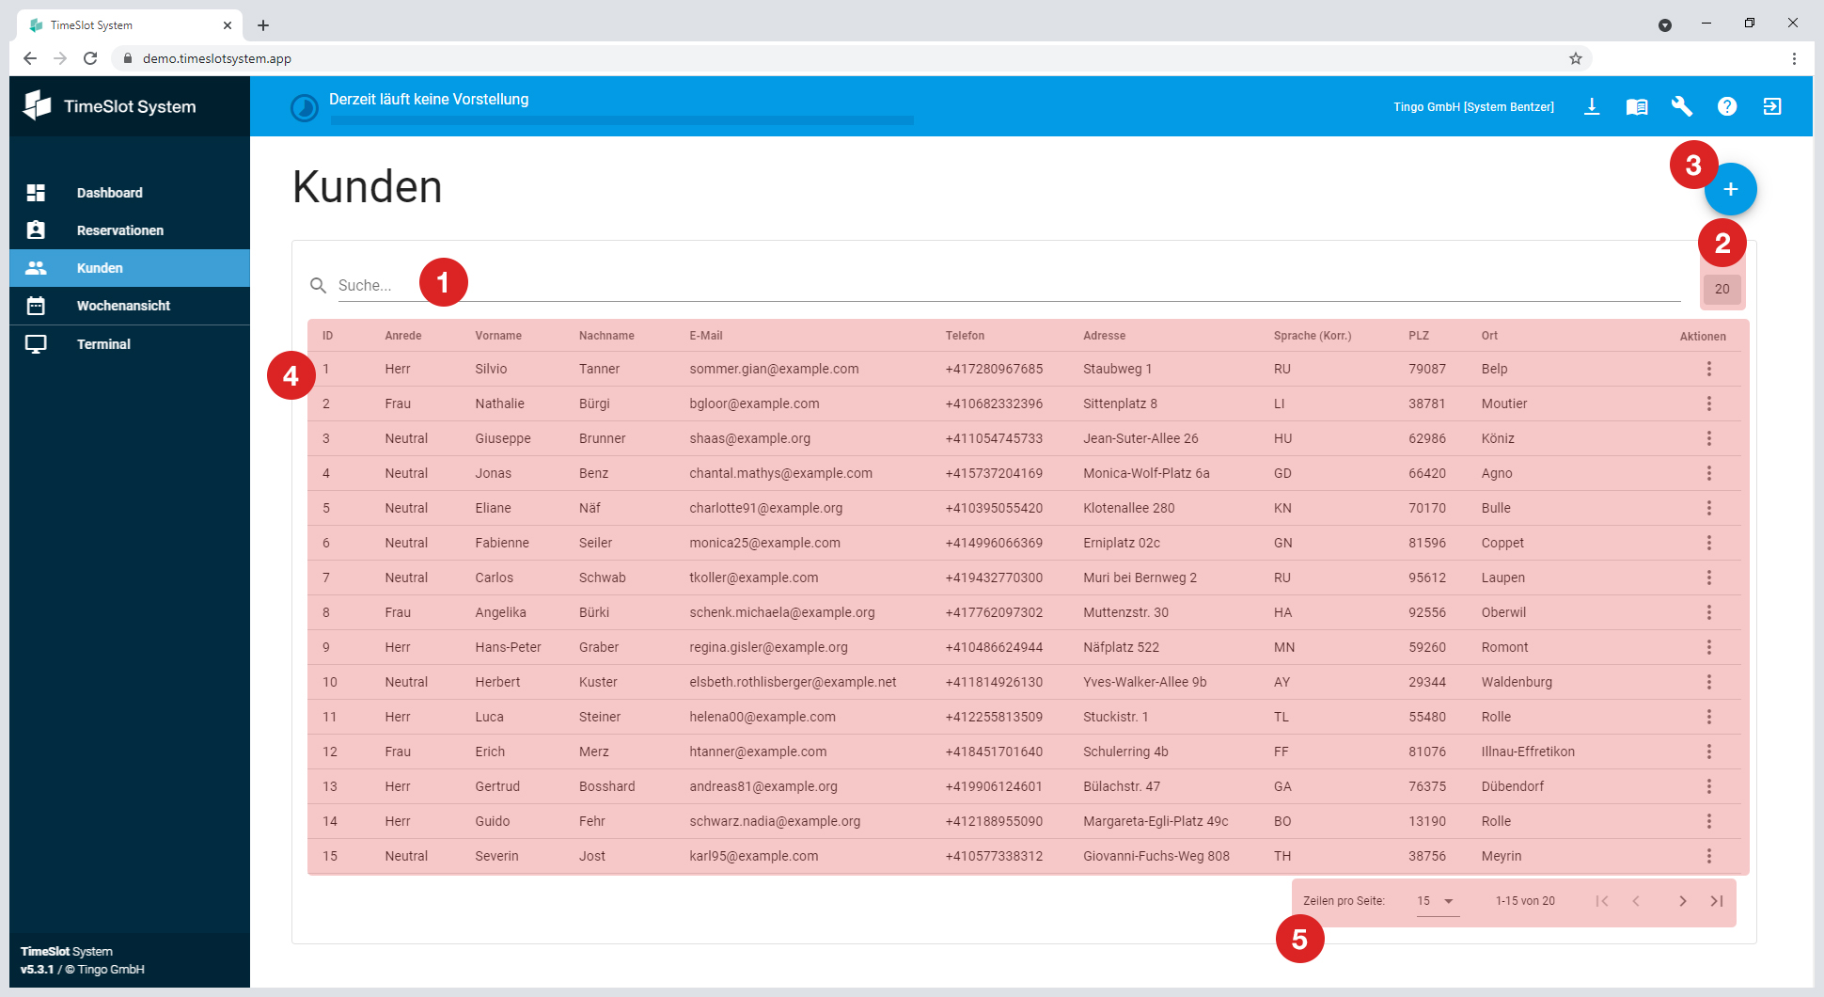The image size is (1824, 997).
Task: Select Kunden in the sidebar
Action: (x=130, y=268)
